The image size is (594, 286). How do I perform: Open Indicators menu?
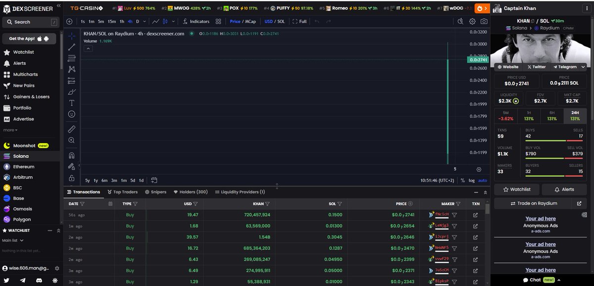pyautogui.click(x=196, y=22)
